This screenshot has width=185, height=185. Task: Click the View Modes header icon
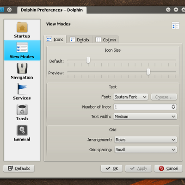tap(176, 25)
